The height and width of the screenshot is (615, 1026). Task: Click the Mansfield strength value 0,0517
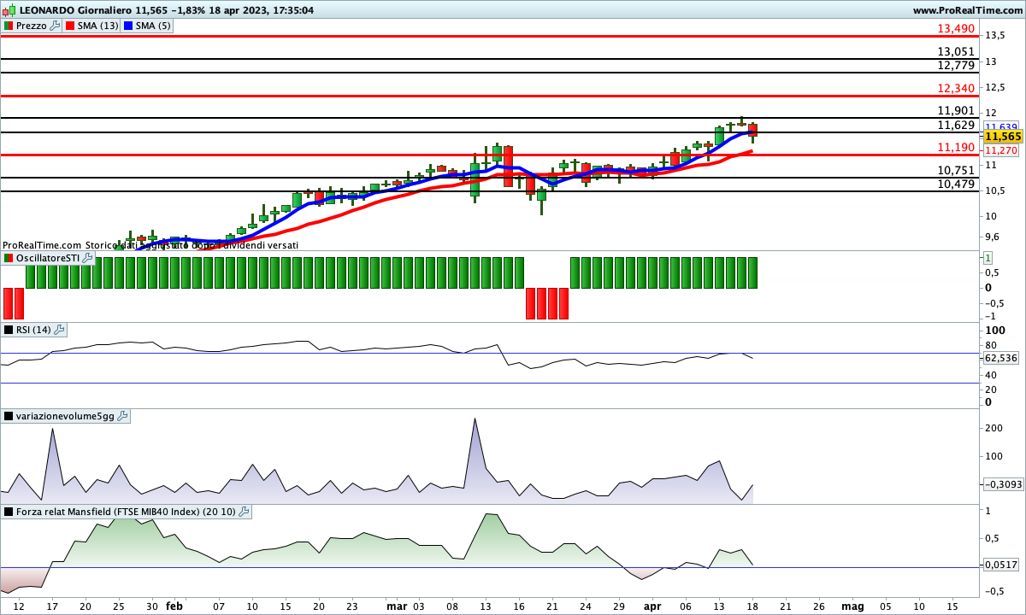[1001, 565]
